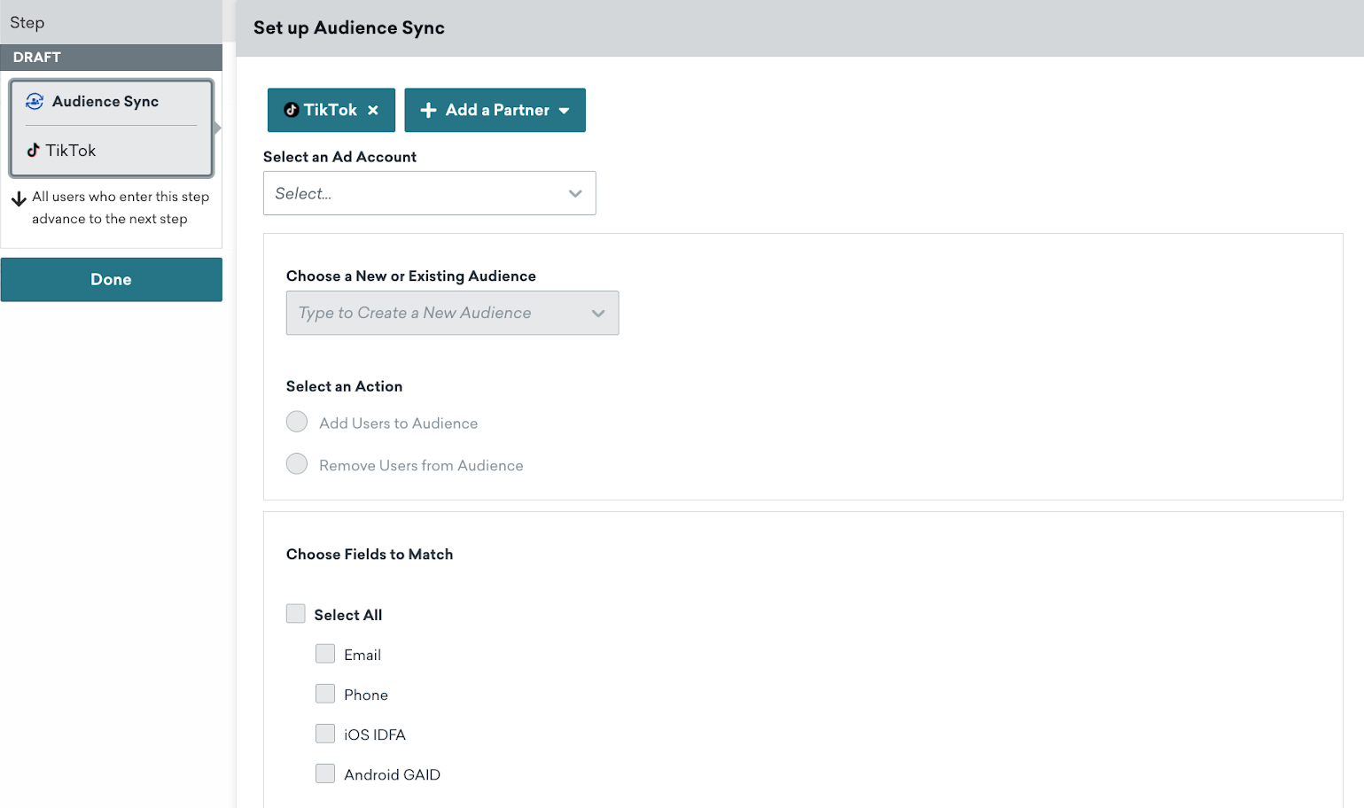Click the TikTok logo in the step card

tap(33, 150)
